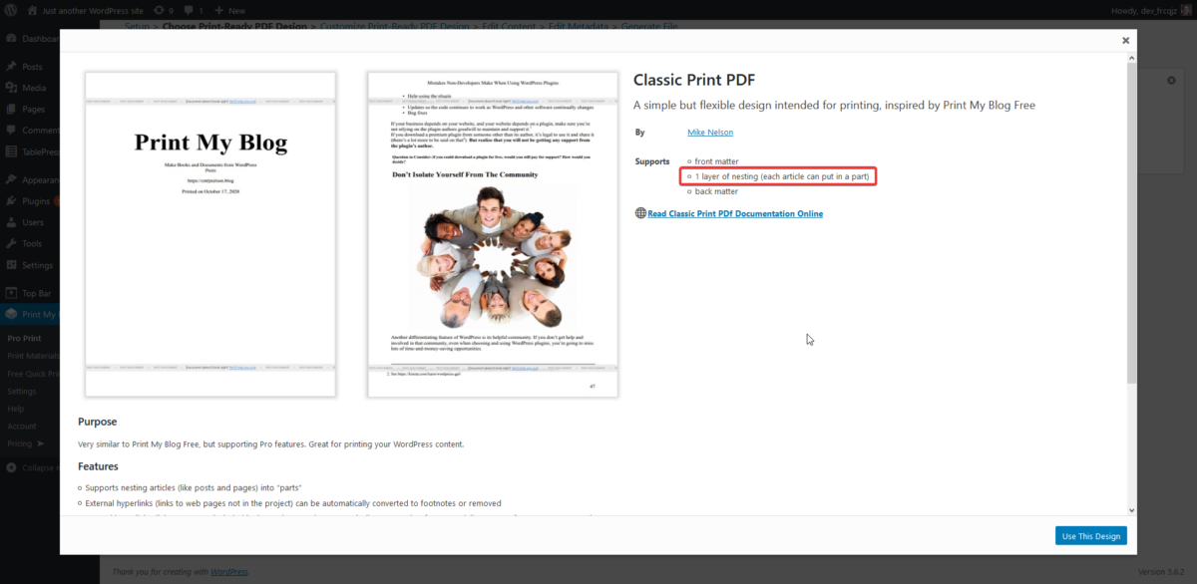The width and height of the screenshot is (1197, 584).
Task: Open the Generate File breadcrumb step
Action: coord(647,26)
